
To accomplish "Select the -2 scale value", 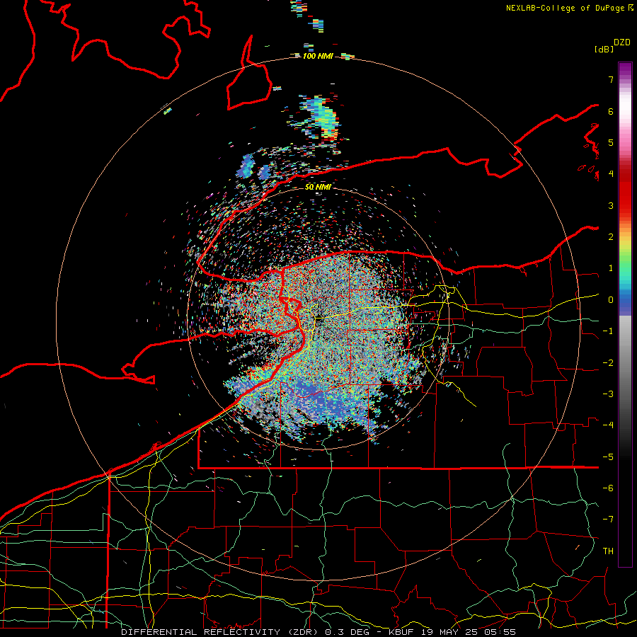I will pyautogui.click(x=608, y=363).
